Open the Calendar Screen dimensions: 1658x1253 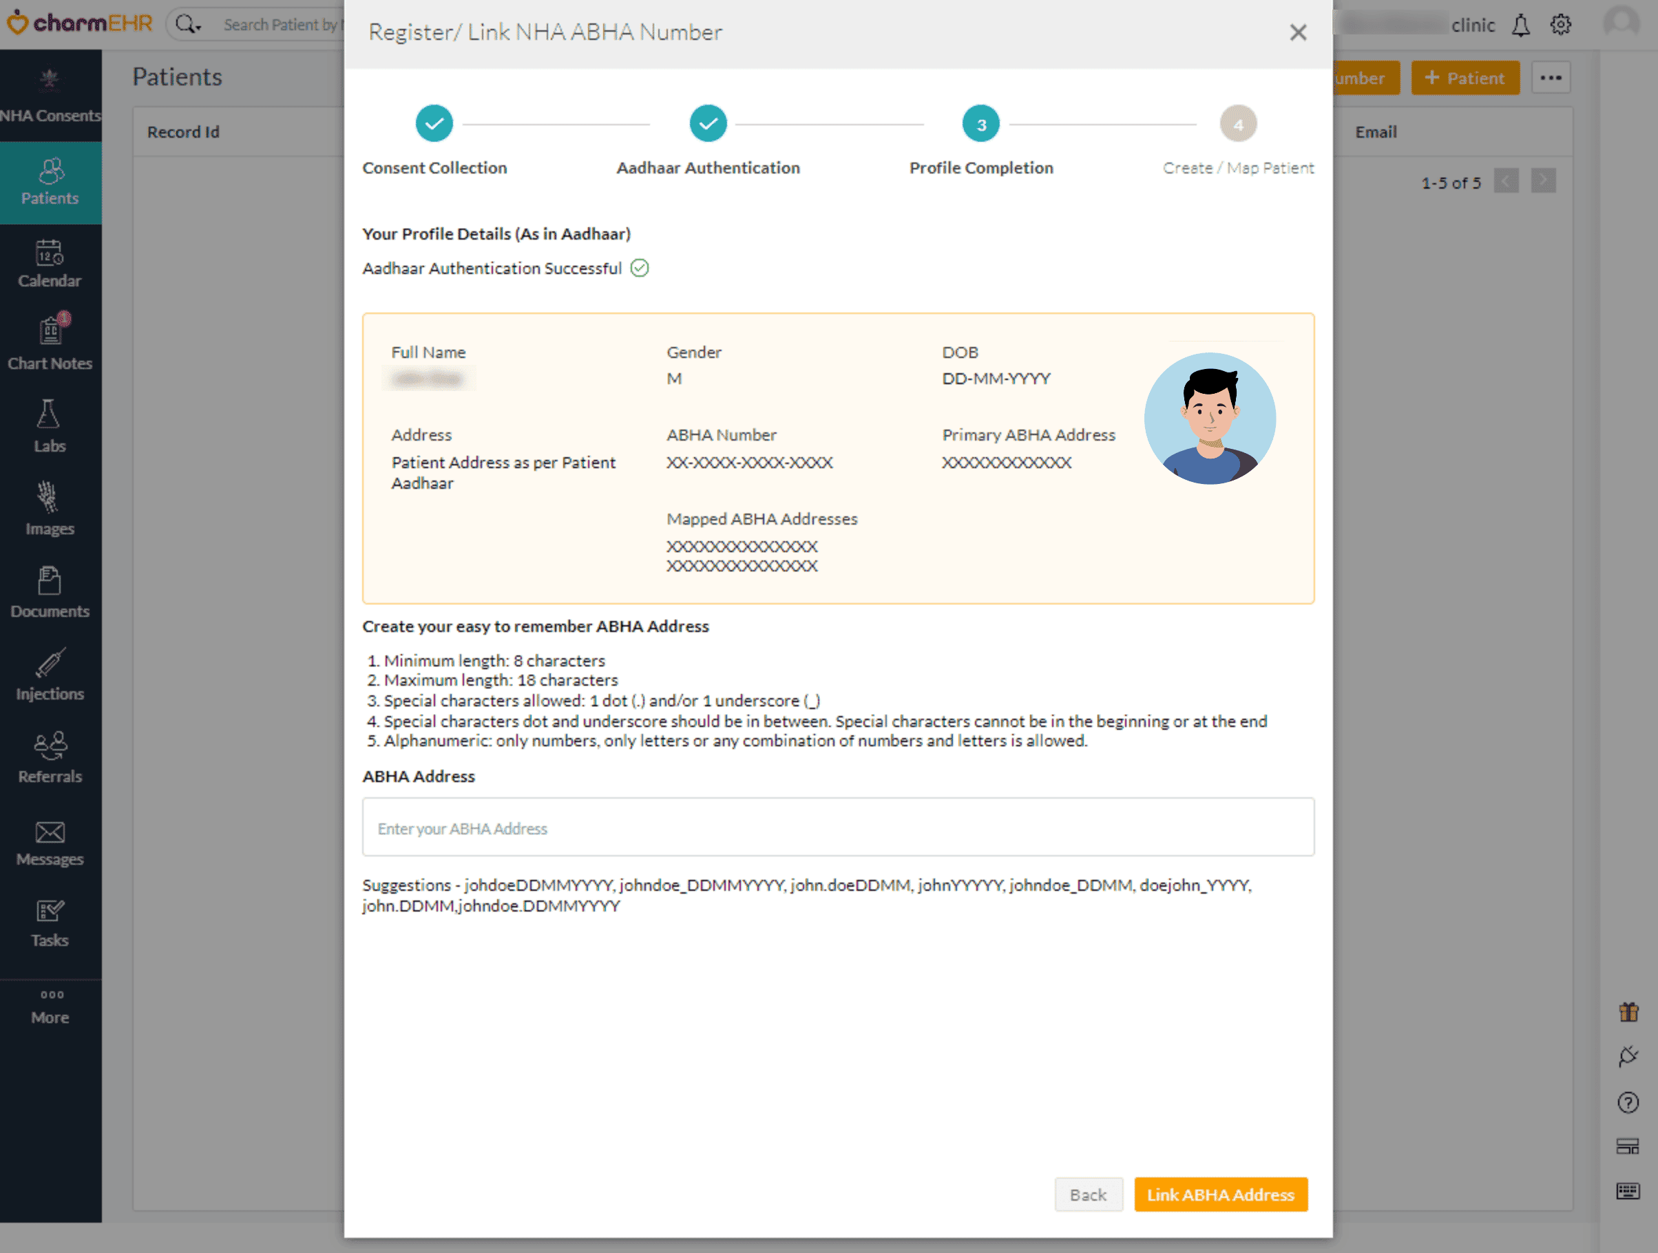tap(50, 261)
